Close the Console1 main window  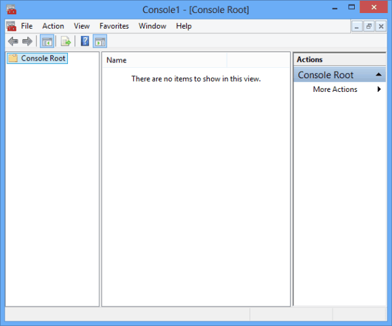tap(374, 7)
